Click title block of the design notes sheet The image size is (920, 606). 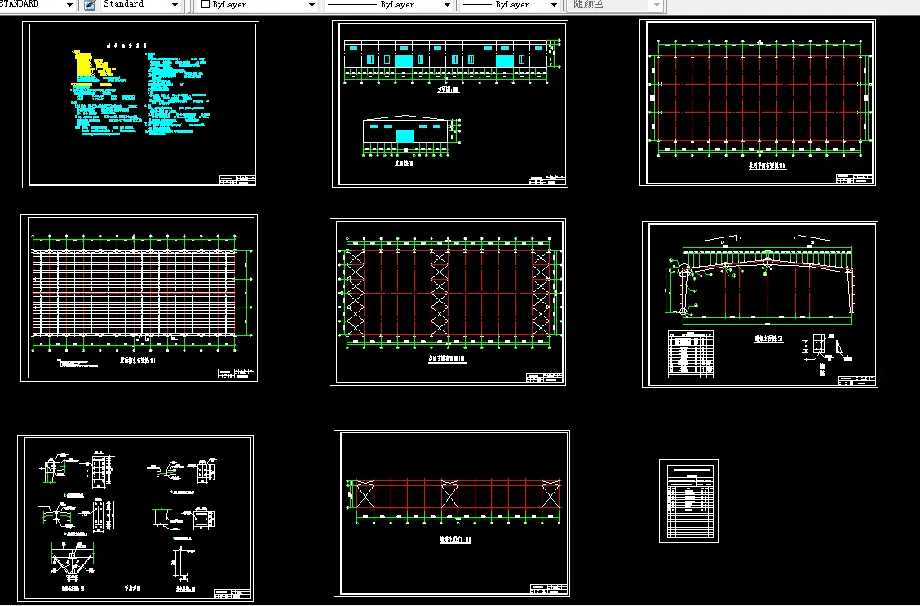point(237,180)
